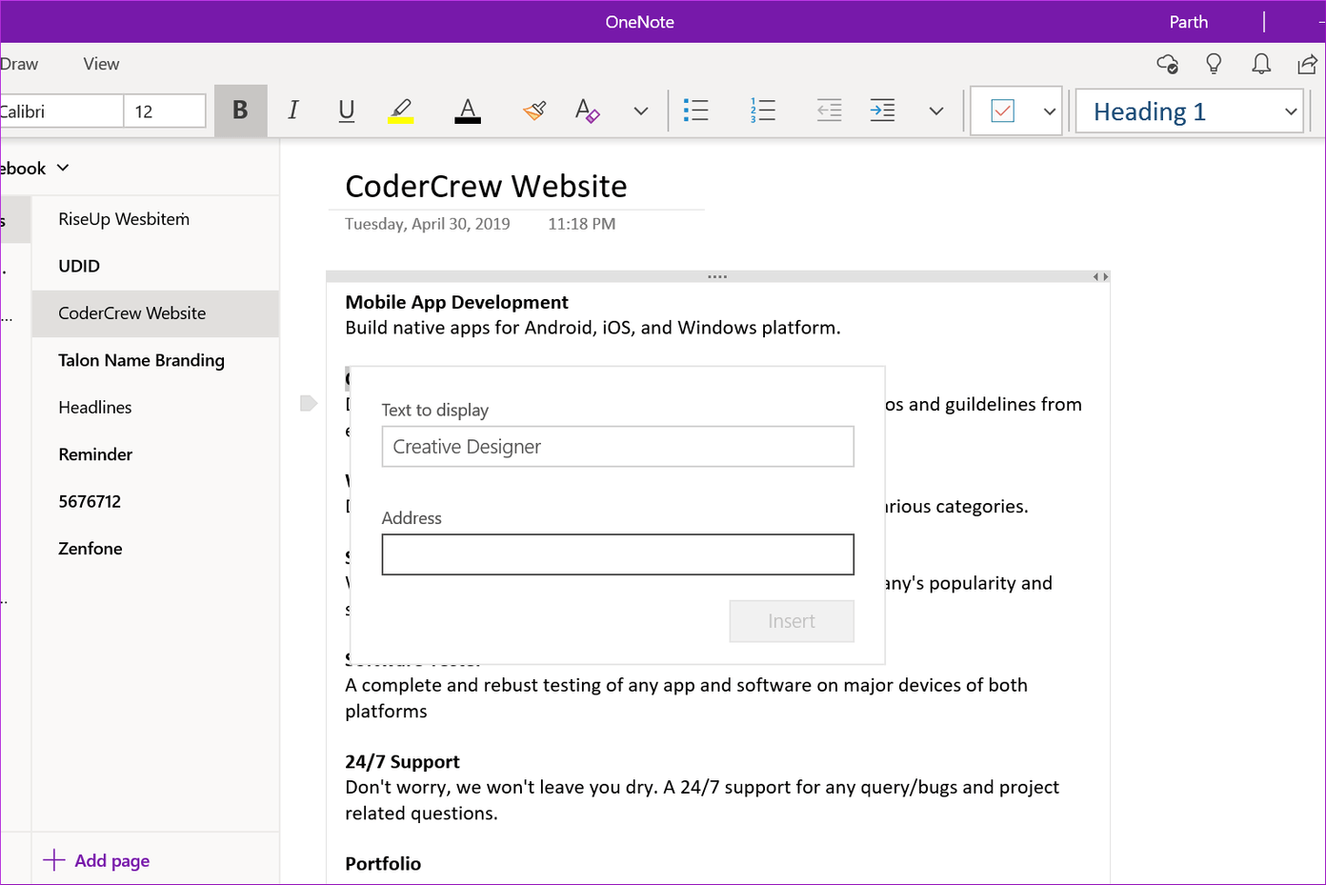Click the 24/7 Support heading
1326x885 pixels.
pyautogui.click(x=402, y=762)
